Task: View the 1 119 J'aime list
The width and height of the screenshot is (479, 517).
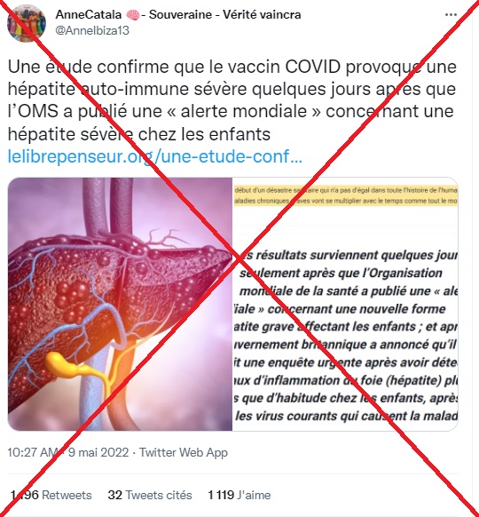Action: point(239,495)
